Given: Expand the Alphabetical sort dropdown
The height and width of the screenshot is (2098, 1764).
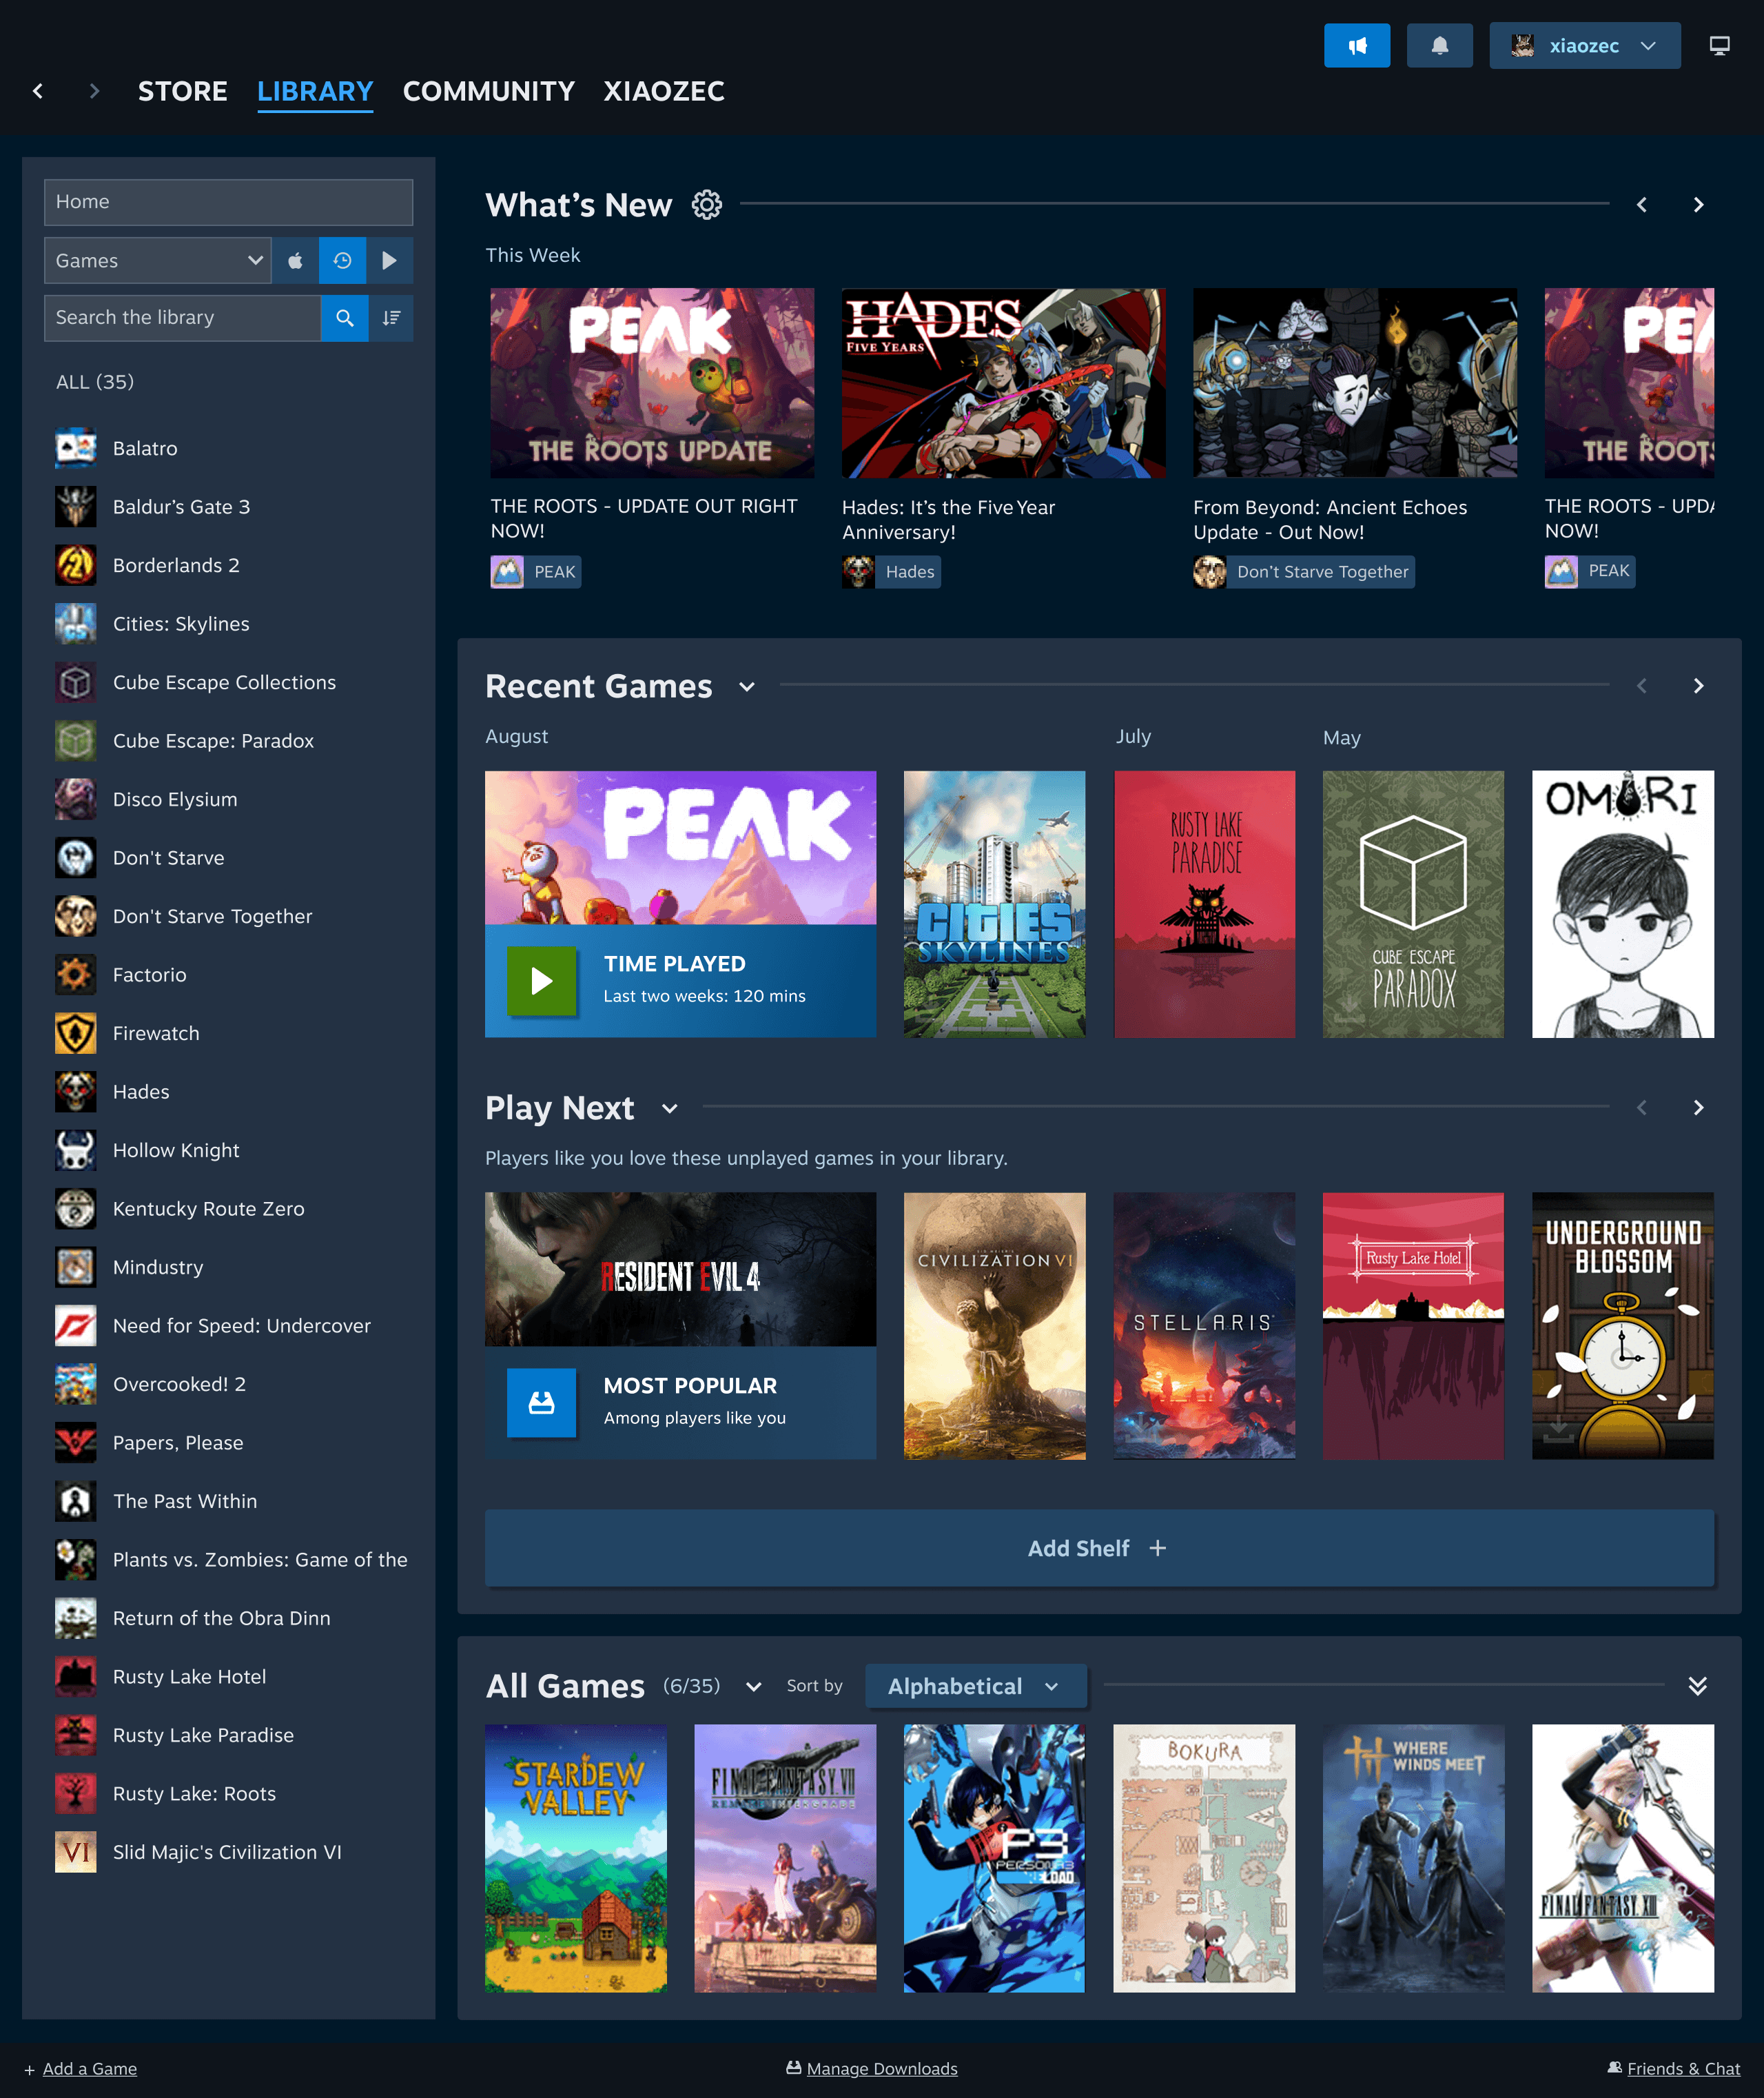Looking at the screenshot, I should pos(974,1686).
